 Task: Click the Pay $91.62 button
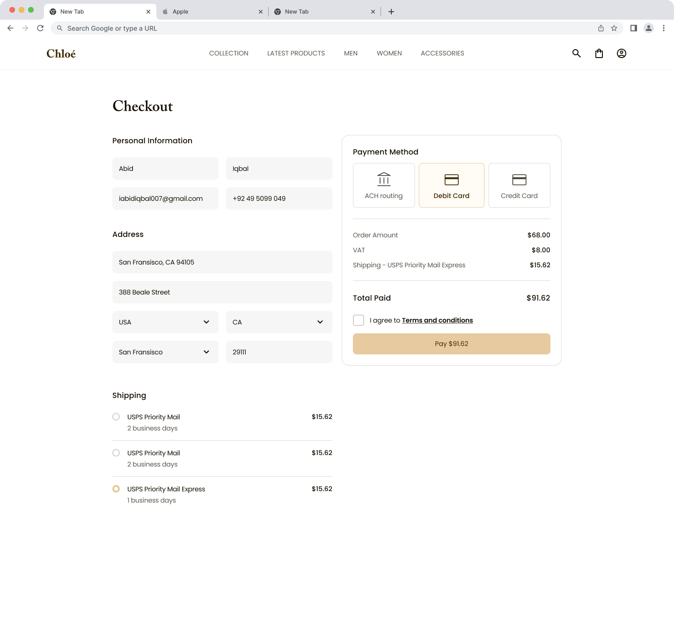(x=451, y=344)
